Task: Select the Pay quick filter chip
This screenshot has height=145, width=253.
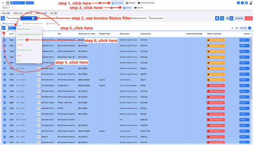Action: point(54,13)
